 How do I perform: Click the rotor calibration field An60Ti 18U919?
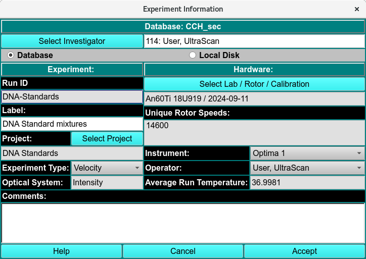point(254,98)
